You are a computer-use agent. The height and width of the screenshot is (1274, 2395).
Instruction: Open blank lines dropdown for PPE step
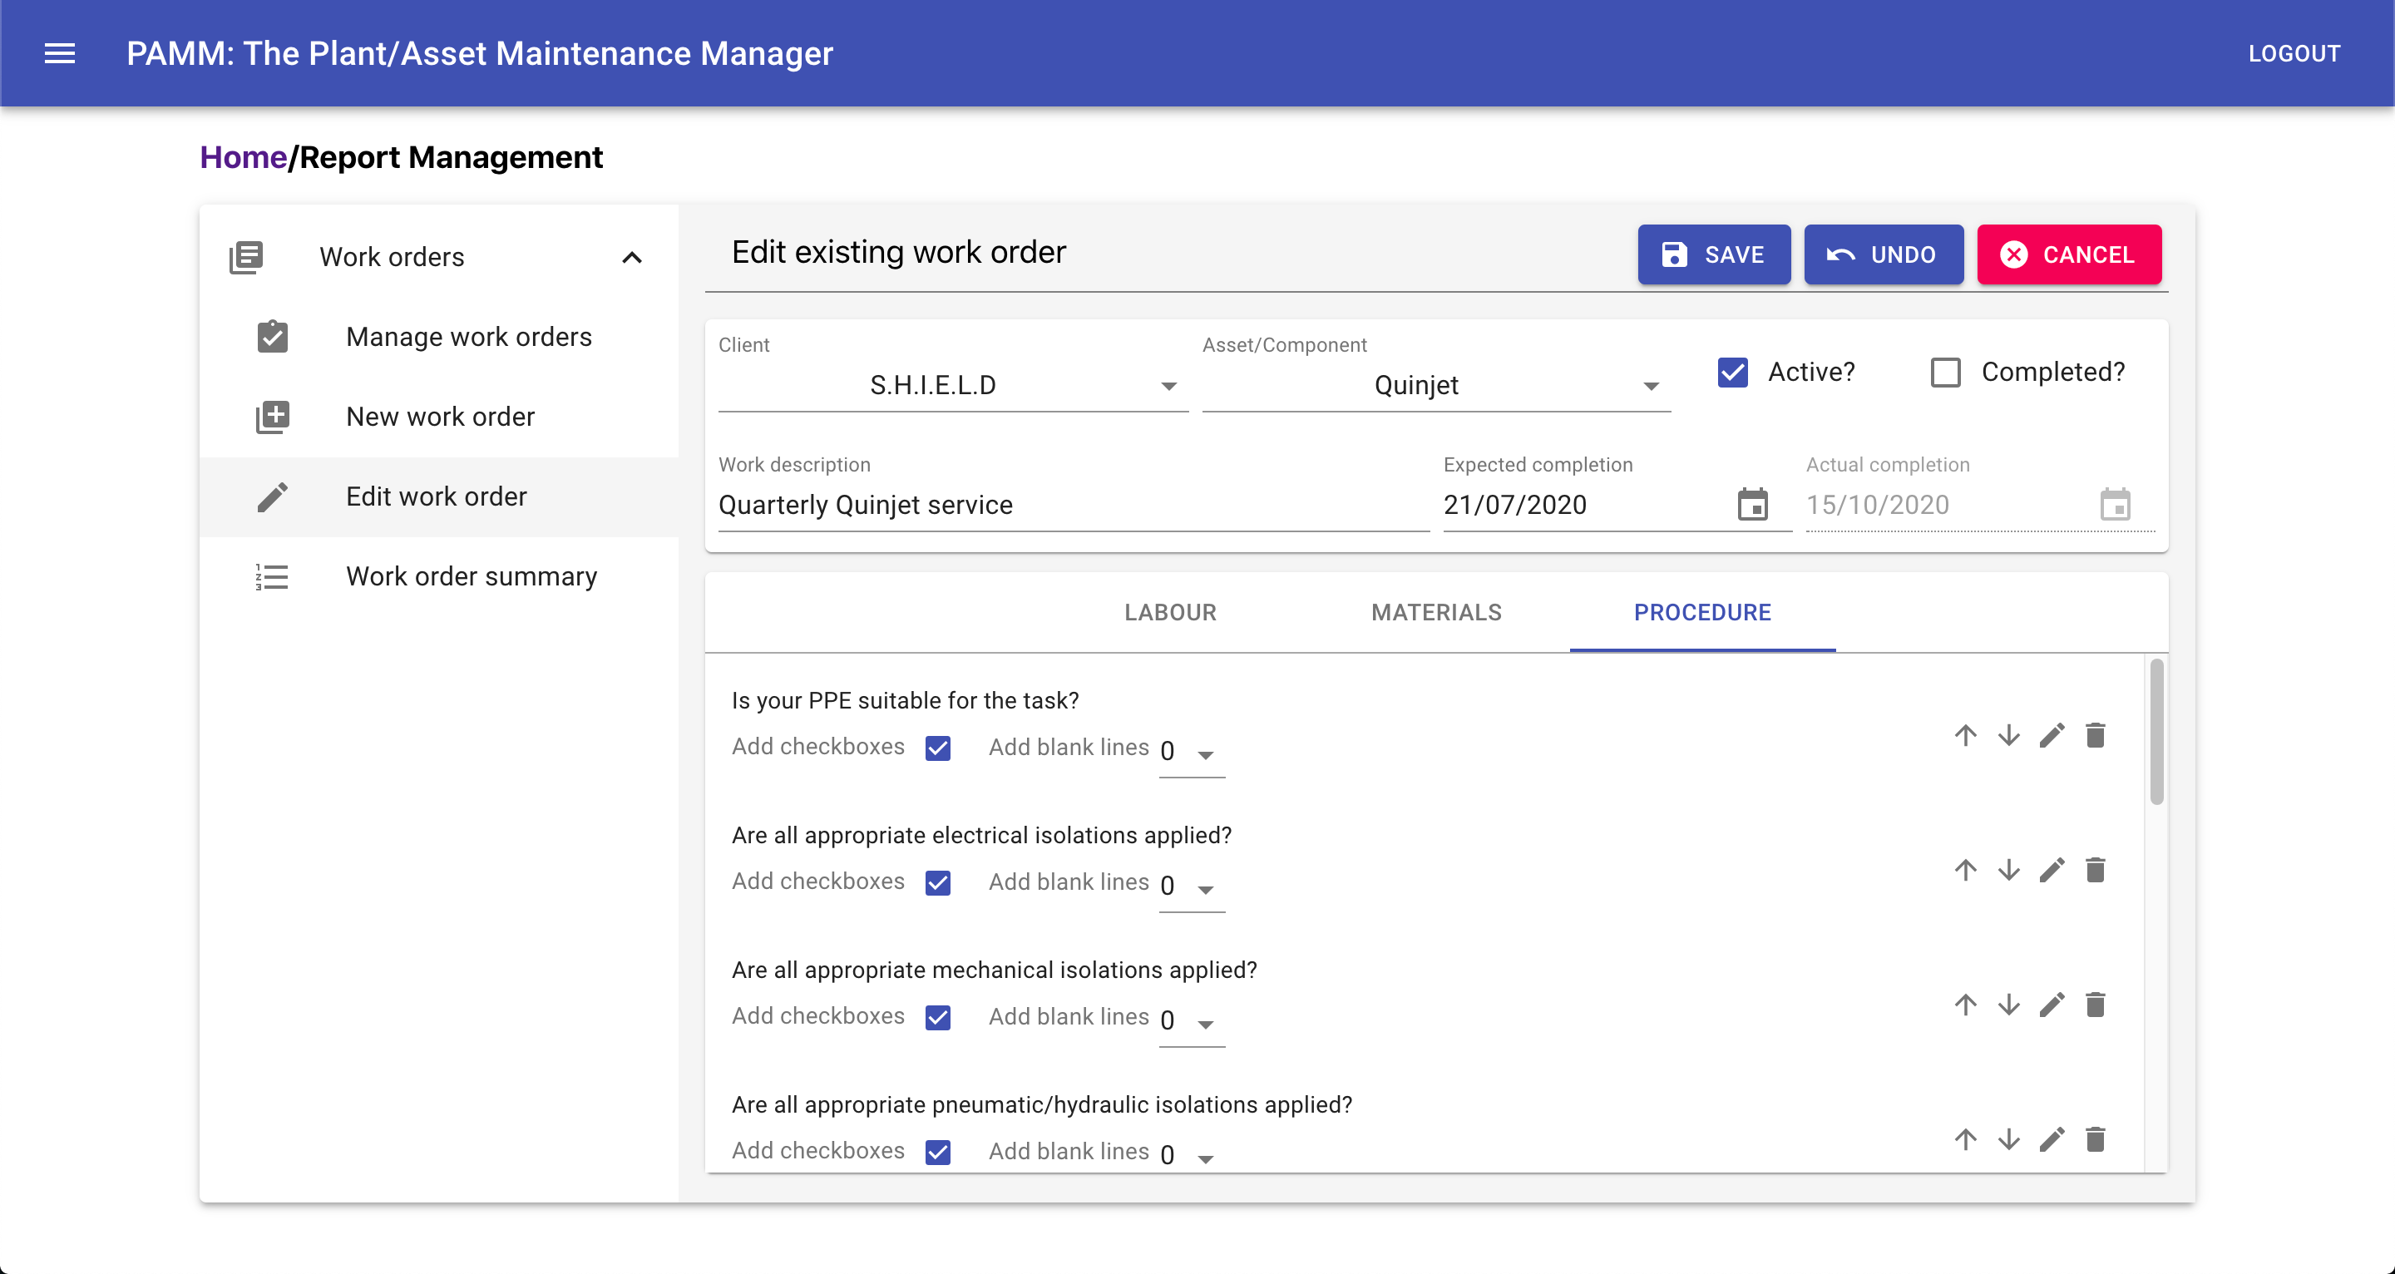coord(1191,752)
